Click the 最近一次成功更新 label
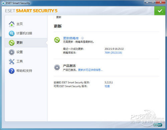The height and width of the screenshot is (130, 167). (x=73, y=49)
